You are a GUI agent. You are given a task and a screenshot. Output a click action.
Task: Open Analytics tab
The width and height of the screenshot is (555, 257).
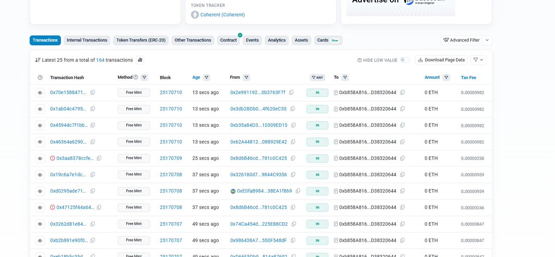[277, 40]
